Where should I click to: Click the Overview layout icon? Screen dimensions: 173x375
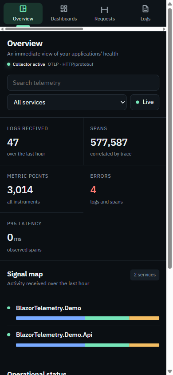tap(23, 9)
